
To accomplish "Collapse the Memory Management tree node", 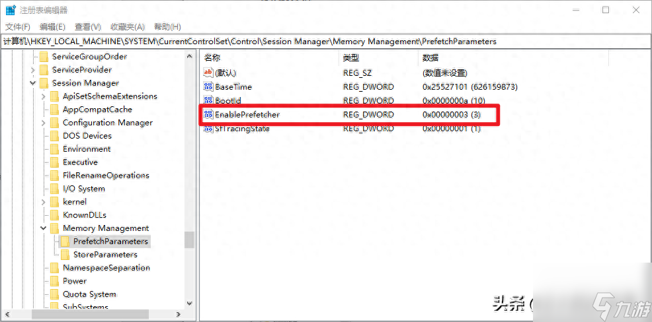I will coord(44,228).
